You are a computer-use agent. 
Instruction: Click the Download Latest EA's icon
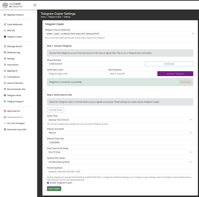coord(5,129)
